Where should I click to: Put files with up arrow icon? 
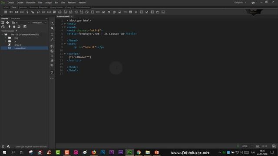(14, 26)
